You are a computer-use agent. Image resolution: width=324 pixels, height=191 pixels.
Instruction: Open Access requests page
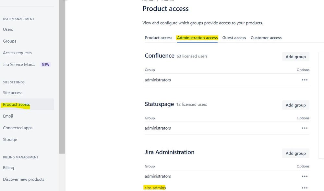[18, 53]
